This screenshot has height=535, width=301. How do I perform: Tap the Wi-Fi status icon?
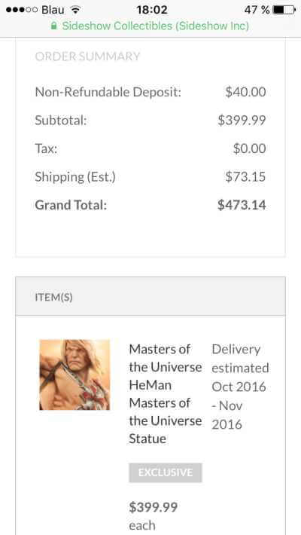74,10
